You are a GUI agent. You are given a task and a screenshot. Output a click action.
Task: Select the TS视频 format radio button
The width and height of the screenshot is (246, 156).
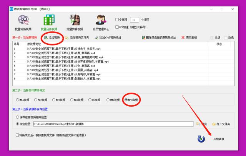90,100
